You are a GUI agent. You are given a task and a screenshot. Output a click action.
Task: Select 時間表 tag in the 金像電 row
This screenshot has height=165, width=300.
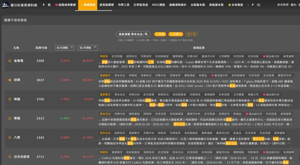tap(104, 56)
